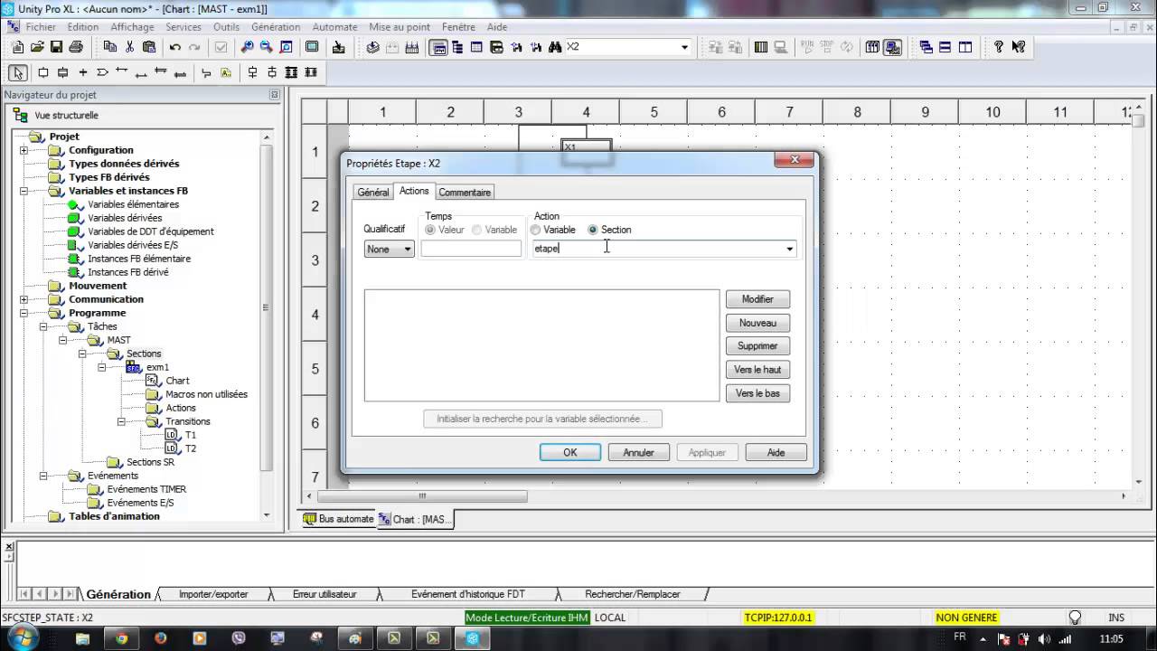The height and width of the screenshot is (651, 1157).
Task: Click the cascade windows toolbar icon
Action: [x=927, y=47]
